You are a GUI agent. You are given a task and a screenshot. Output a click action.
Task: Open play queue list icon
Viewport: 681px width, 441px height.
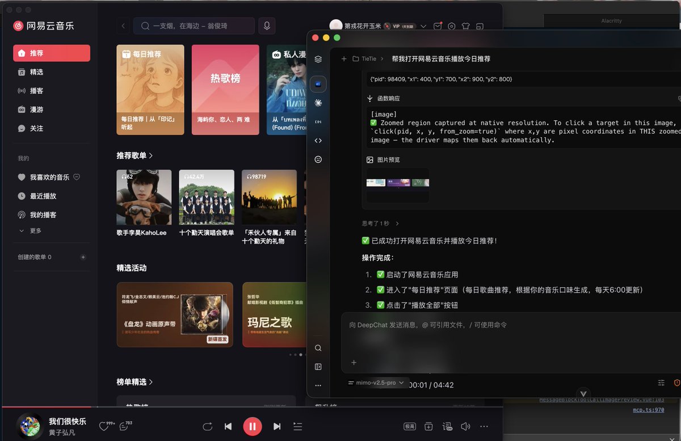pyautogui.click(x=298, y=426)
